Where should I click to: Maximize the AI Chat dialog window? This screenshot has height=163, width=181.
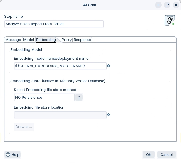(x=167, y=5)
